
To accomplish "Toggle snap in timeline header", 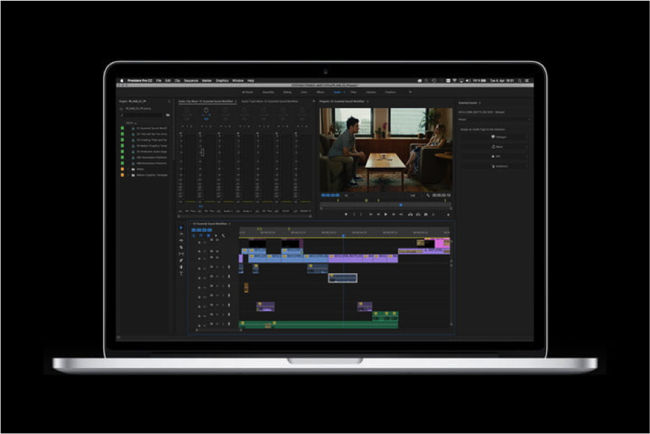I will pos(201,236).
